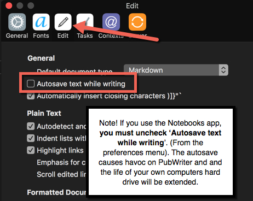Viewport: 253px width, 201px height.
Task: Open the orange sync preferences icon
Action: [x=137, y=22]
